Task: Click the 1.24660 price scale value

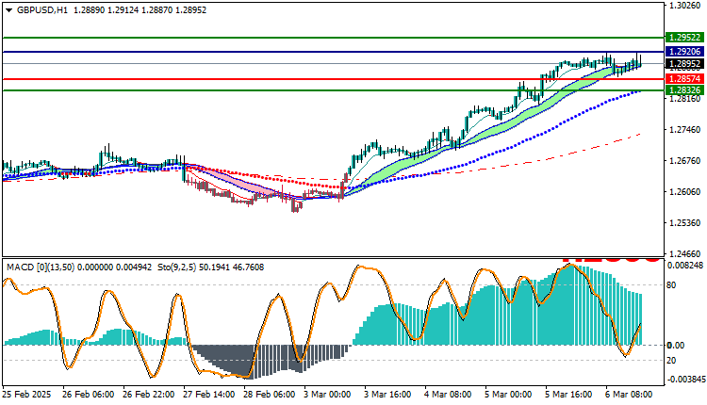Action: click(685, 253)
